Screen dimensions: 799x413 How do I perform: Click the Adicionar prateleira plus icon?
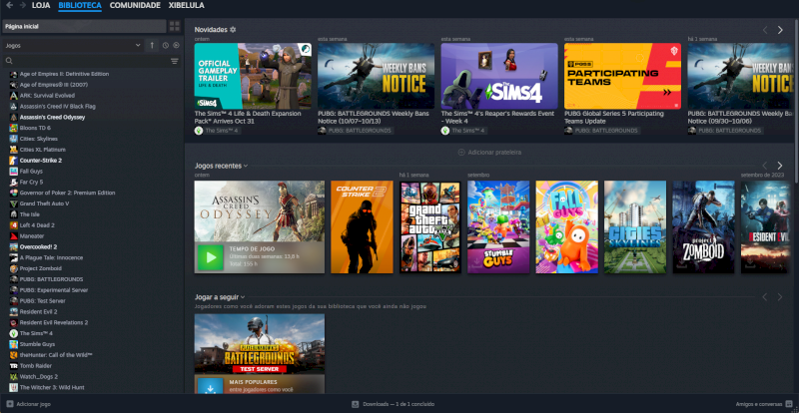[x=461, y=153]
